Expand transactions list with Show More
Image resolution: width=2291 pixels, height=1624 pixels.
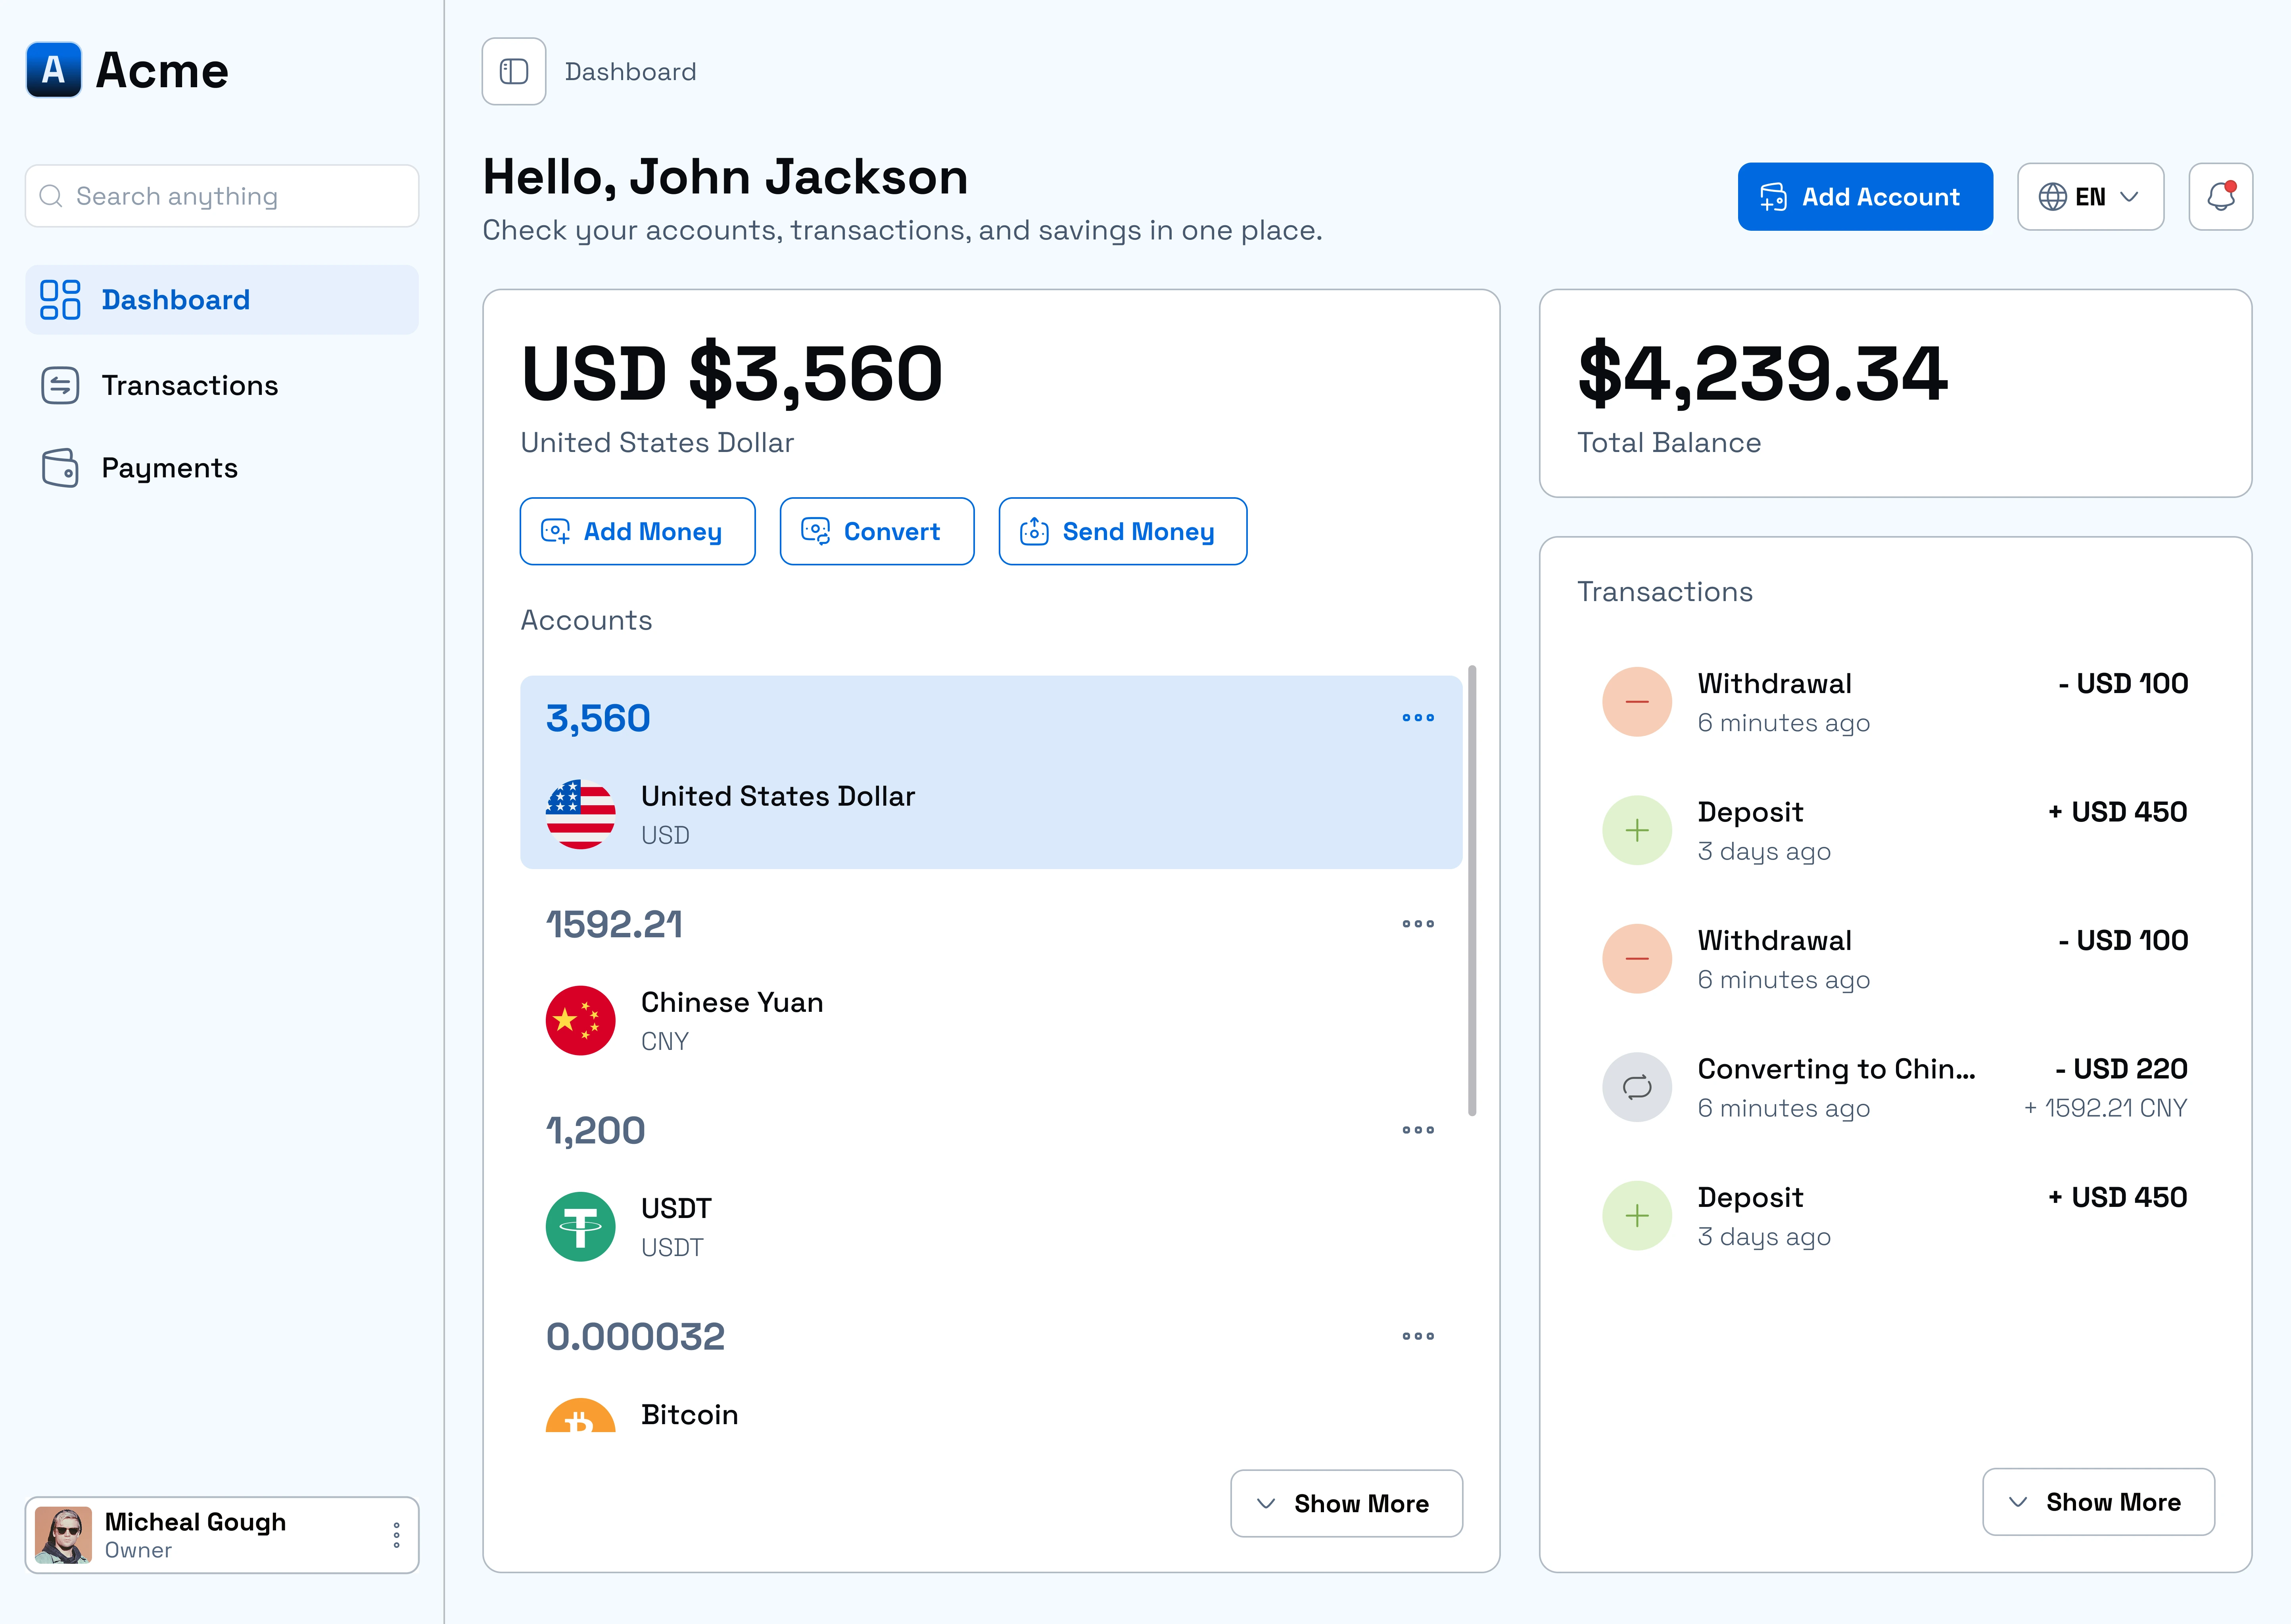tap(2098, 1502)
